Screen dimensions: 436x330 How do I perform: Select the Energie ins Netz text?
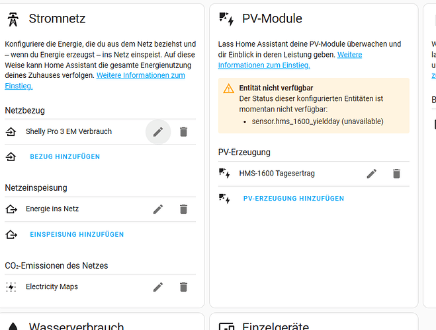click(52, 209)
